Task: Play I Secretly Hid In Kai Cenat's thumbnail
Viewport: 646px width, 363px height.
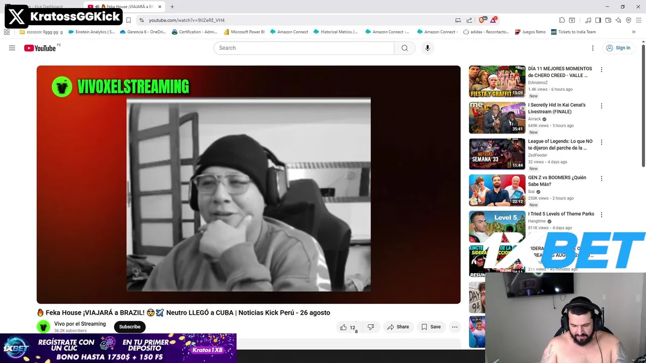Action: pyautogui.click(x=497, y=117)
